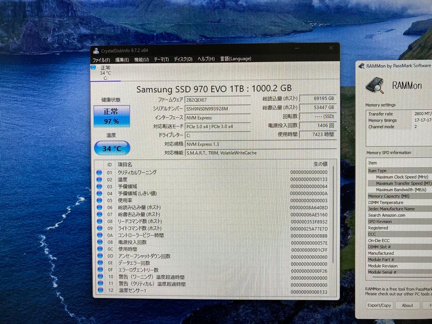Click the status icon for ID 07 総書き込み量

coord(100,214)
